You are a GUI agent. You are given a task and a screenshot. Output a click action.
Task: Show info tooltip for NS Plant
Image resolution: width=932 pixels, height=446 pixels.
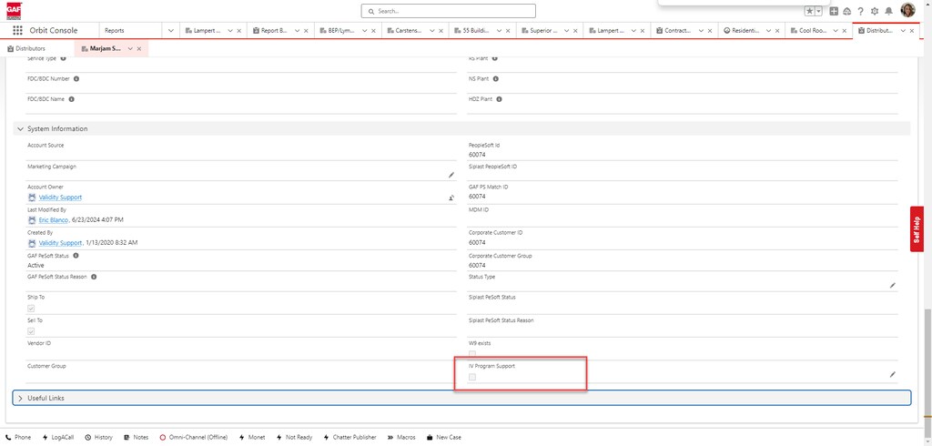[496, 78]
